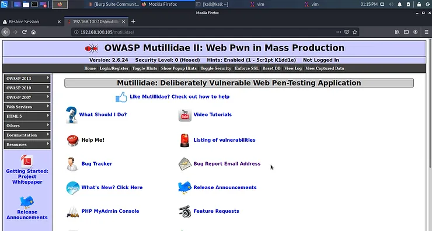
Task: Click the sidebar Twitter bird icon
Action: (27, 202)
